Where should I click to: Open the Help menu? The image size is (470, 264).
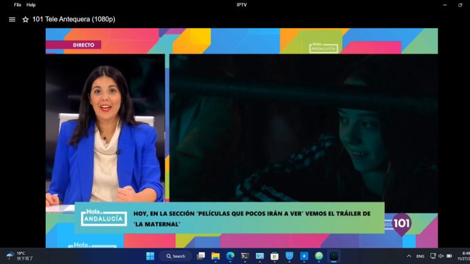coord(31,5)
